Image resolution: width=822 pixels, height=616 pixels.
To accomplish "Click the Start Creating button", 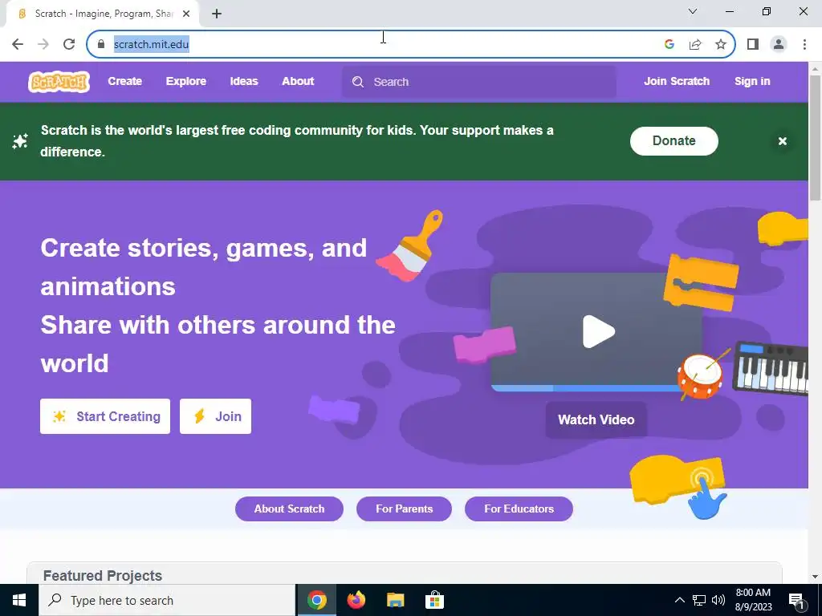I will [x=105, y=416].
